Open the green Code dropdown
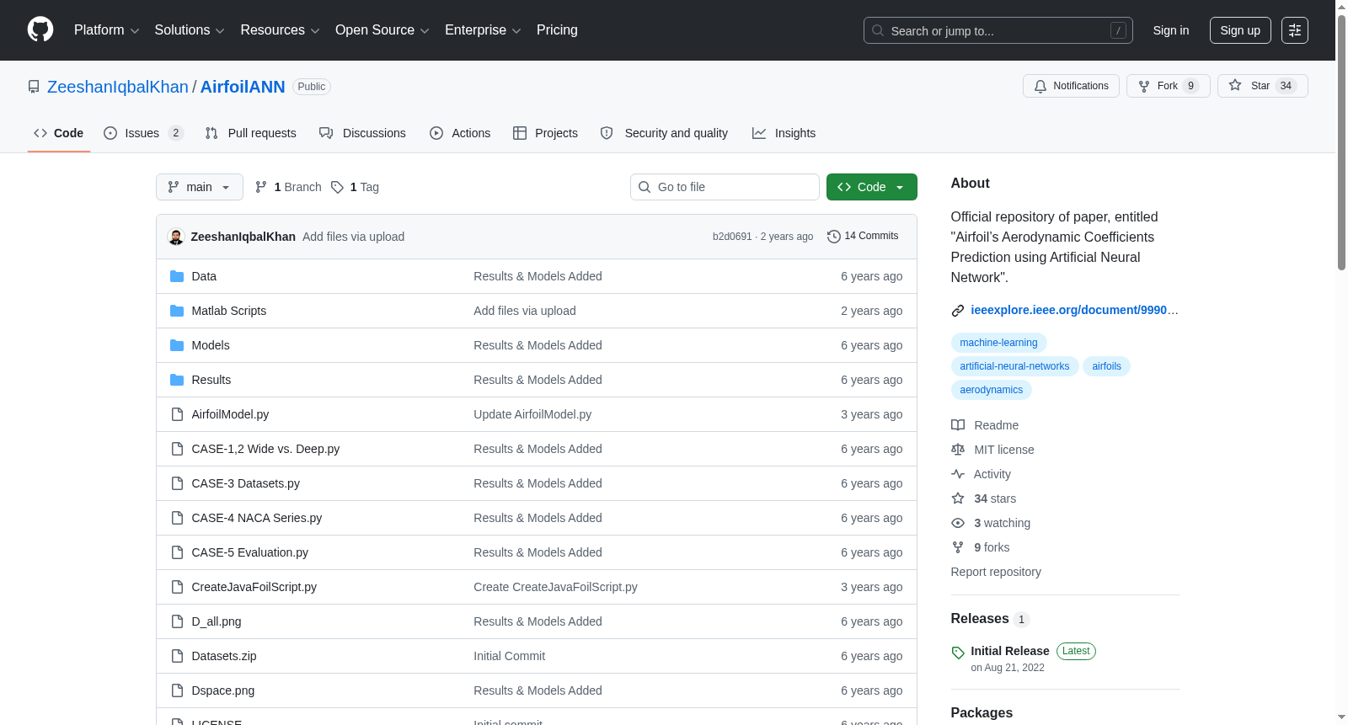Viewport: 1348px width, 725px height. [x=871, y=187]
